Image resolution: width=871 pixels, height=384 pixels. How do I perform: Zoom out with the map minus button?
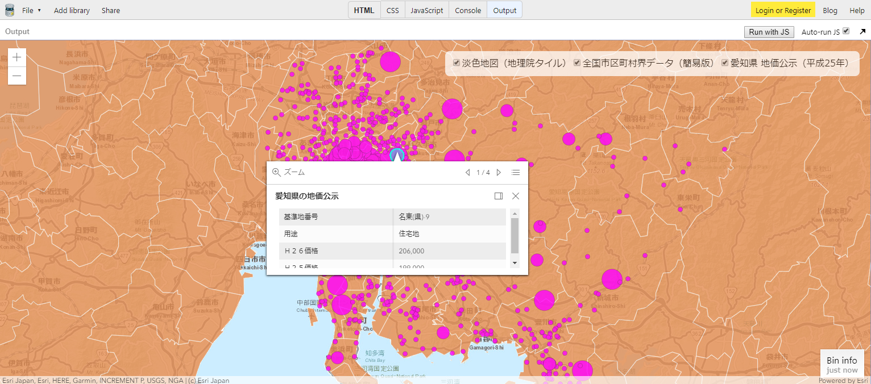[17, 76]
